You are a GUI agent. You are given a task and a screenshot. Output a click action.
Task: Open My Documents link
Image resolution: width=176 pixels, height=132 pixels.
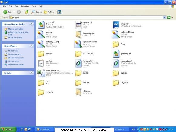tap(14, 54)
